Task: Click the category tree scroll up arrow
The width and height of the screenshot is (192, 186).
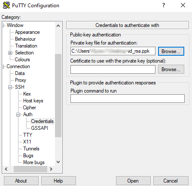Action: [58, 26]
